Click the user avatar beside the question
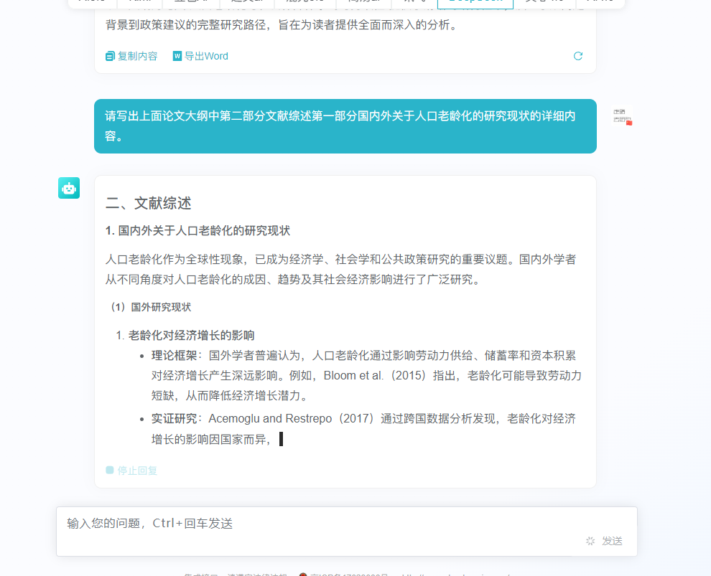 (622, 116)
